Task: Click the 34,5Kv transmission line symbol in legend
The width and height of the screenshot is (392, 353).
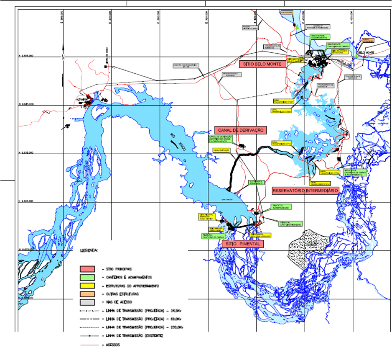Action: (x=89, y=311)
